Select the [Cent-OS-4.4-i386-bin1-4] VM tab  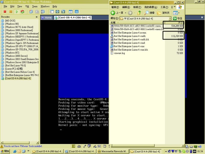coord(73,18)
